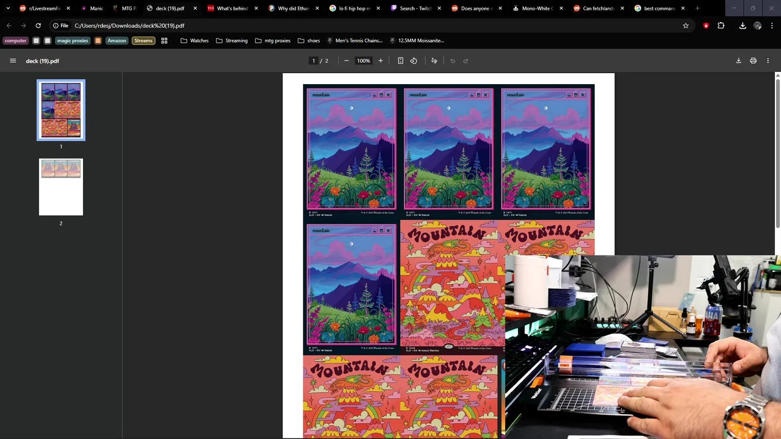Open the Streams bookmark group
781x439 pixels.
point(143,41)
